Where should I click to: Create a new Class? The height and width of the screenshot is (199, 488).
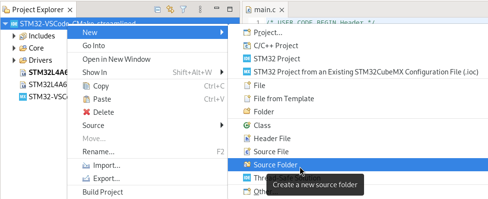coord(358,126)
